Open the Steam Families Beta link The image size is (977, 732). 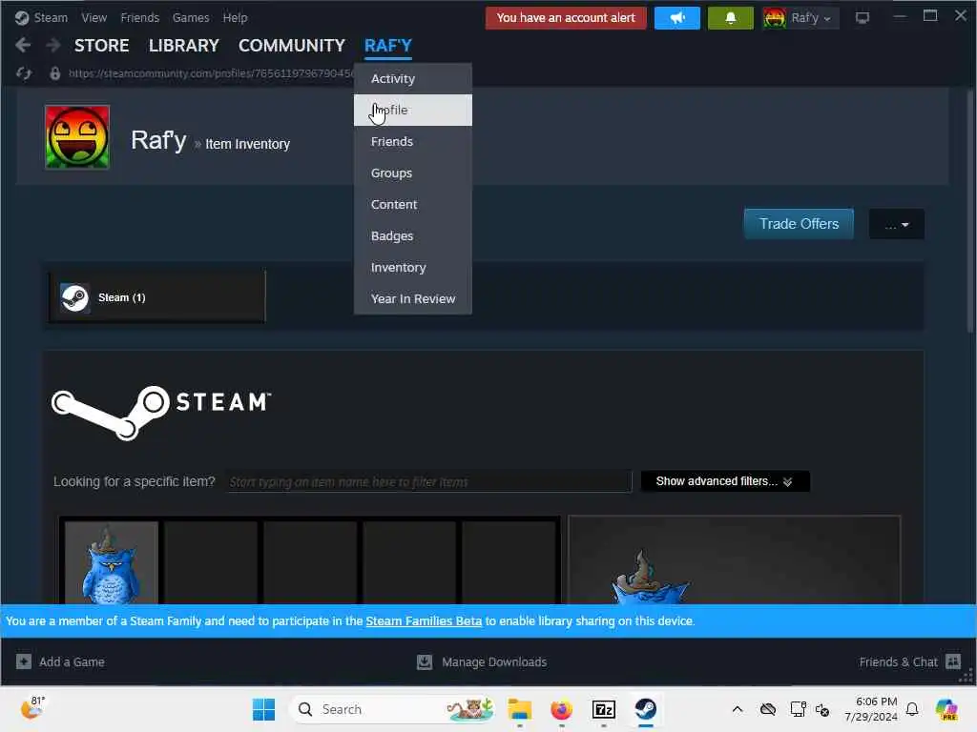(x=424, y=620)
